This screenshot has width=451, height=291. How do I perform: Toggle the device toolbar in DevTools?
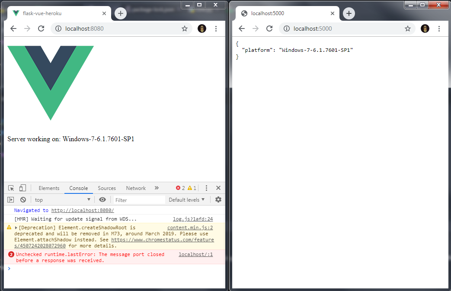(x=22, y=188)
